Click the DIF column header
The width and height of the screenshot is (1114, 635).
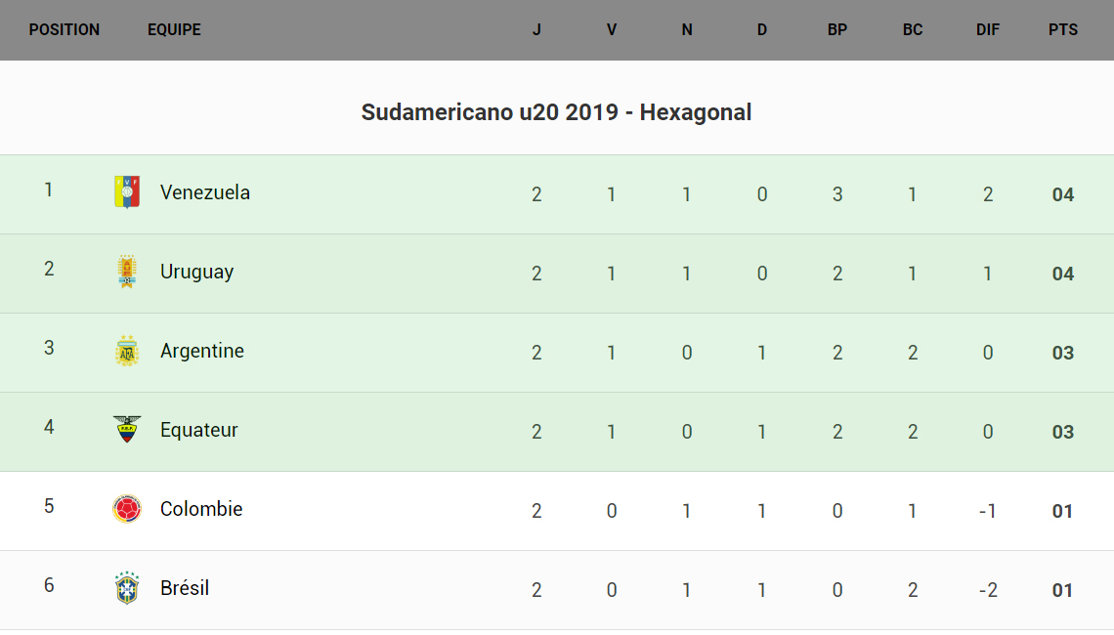988,29
